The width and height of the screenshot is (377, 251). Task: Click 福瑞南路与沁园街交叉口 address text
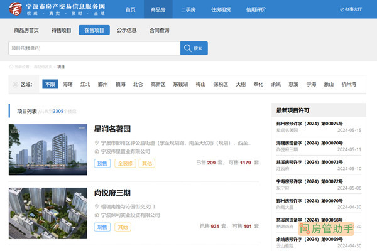pos(128,206)
